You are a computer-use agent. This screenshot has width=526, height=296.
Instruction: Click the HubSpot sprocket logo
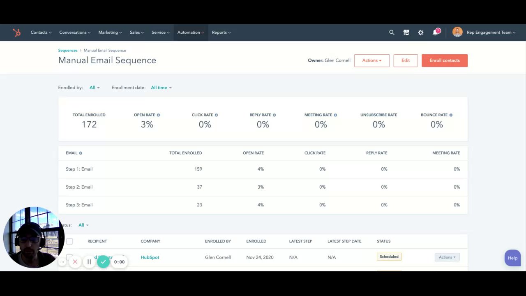pyautogui.click(x=16, y=32)
